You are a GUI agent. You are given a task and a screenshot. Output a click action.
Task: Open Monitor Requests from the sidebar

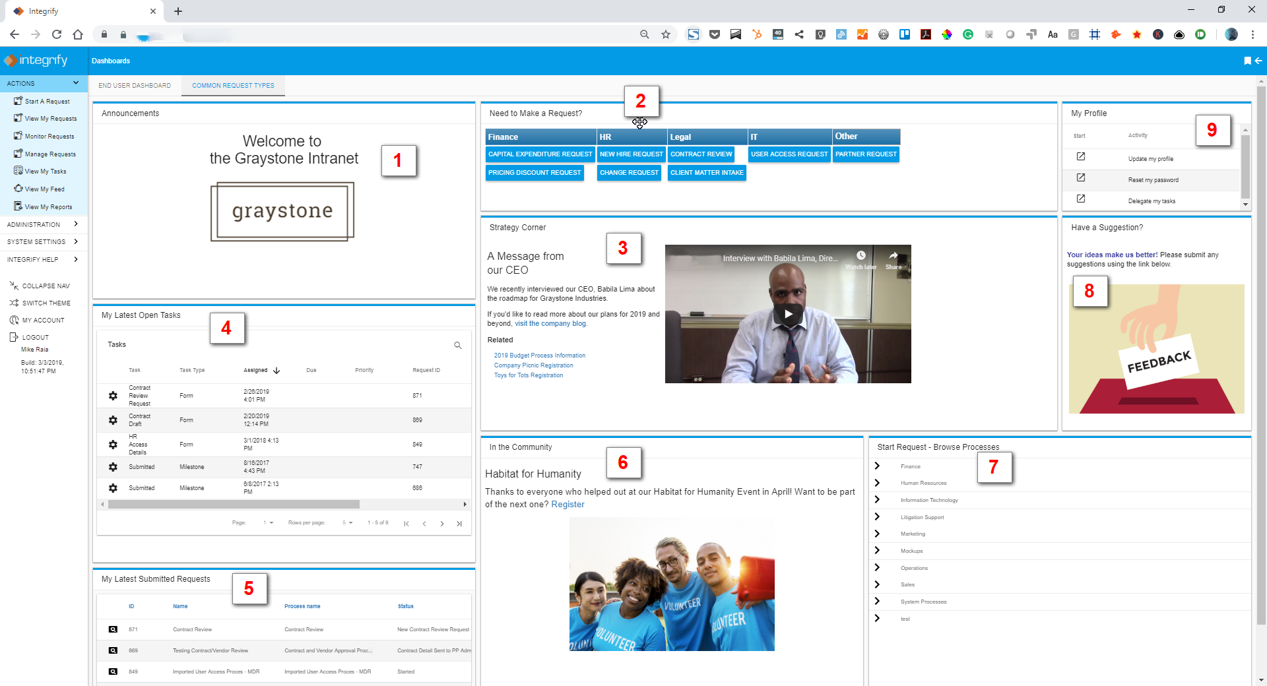click(18, 136)
